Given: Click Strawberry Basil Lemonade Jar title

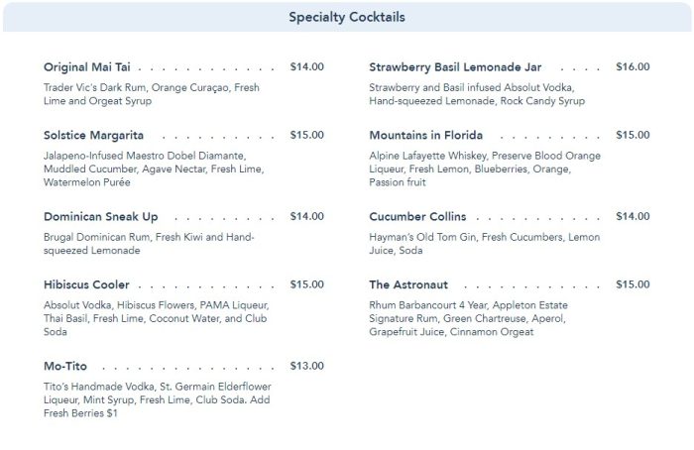Looking at the screenshot, I should 455,67.
